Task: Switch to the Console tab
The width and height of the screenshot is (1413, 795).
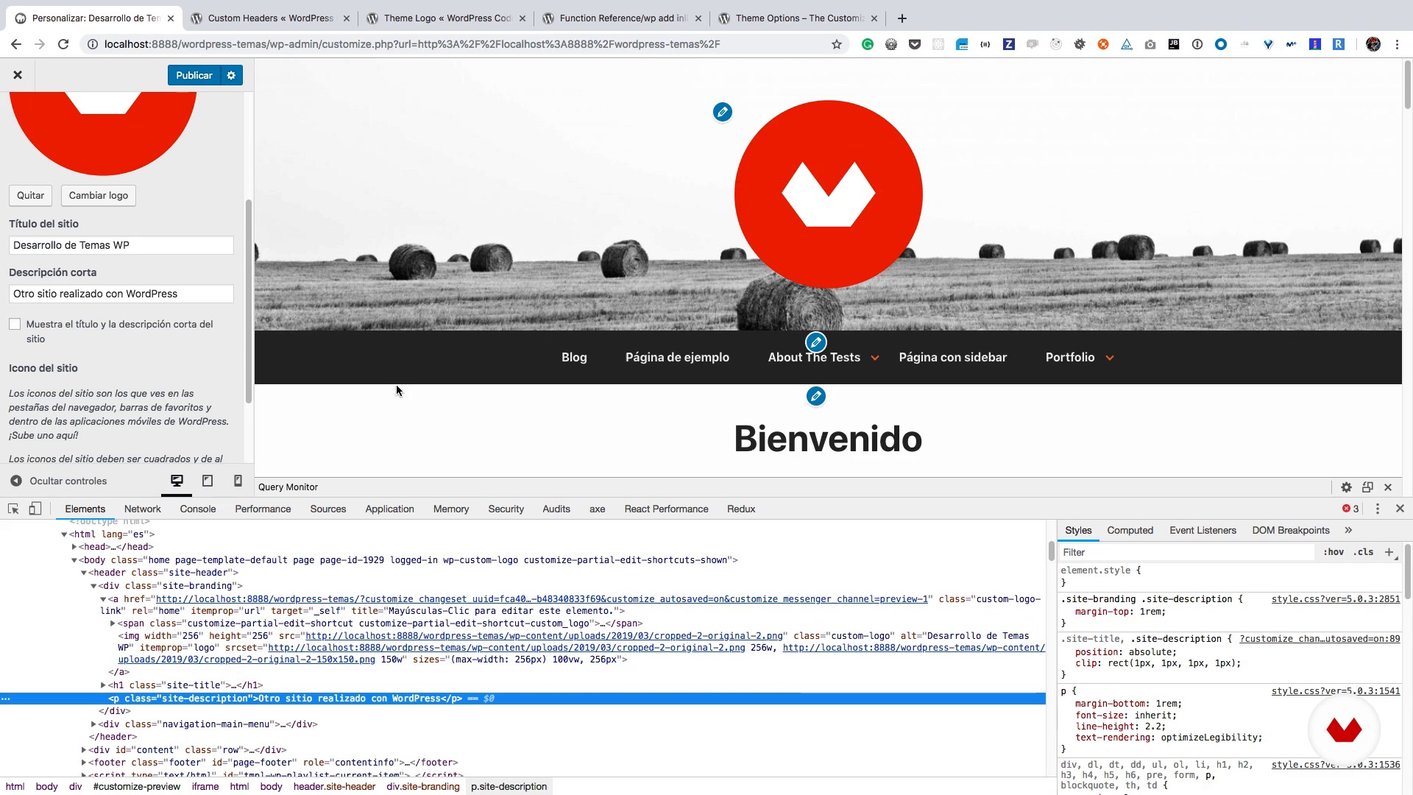Action: point(198,509)
